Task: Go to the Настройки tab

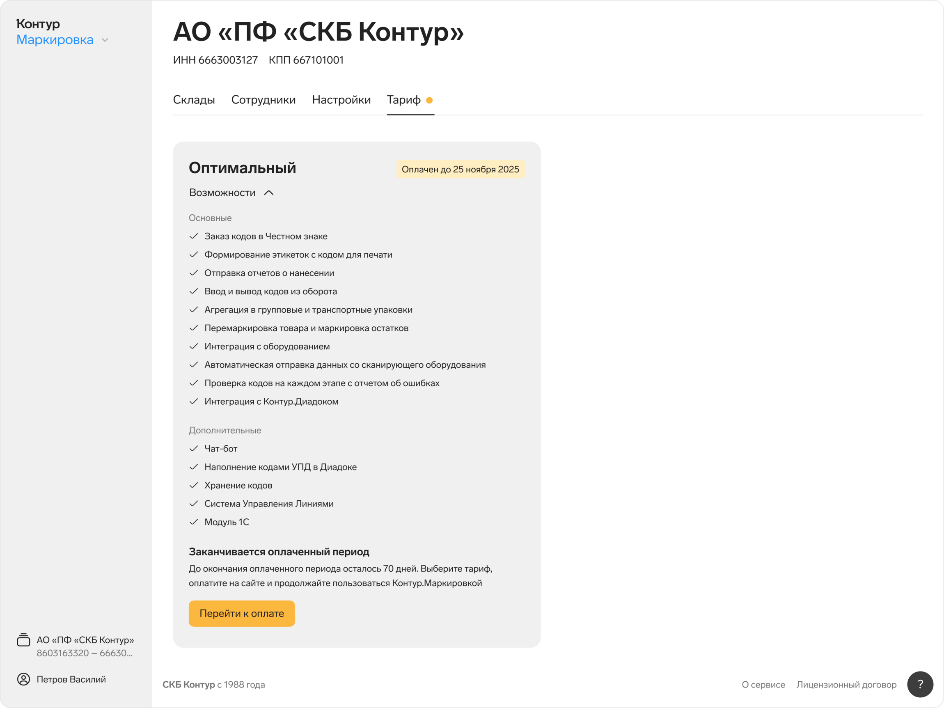Action: pyautogui.click(x=341, y=100)
